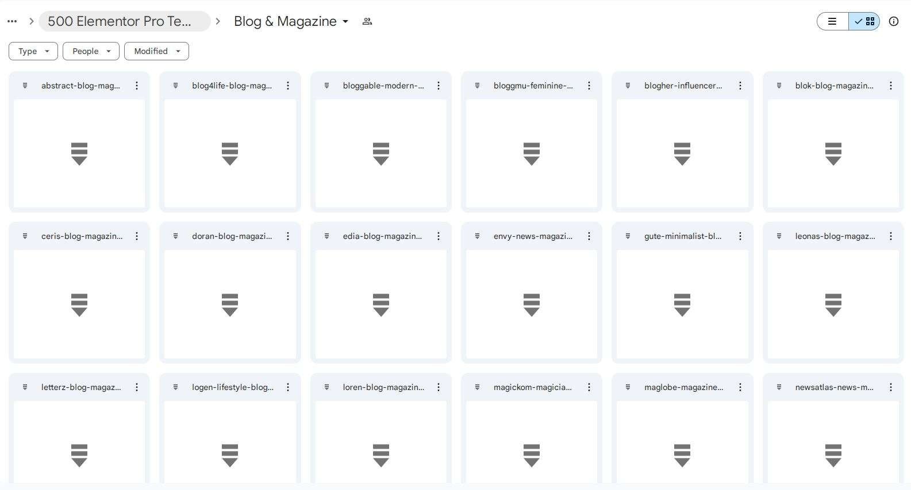
Task: Select the bloggmu-feminine thumbnail
Action: pos(532,153)
